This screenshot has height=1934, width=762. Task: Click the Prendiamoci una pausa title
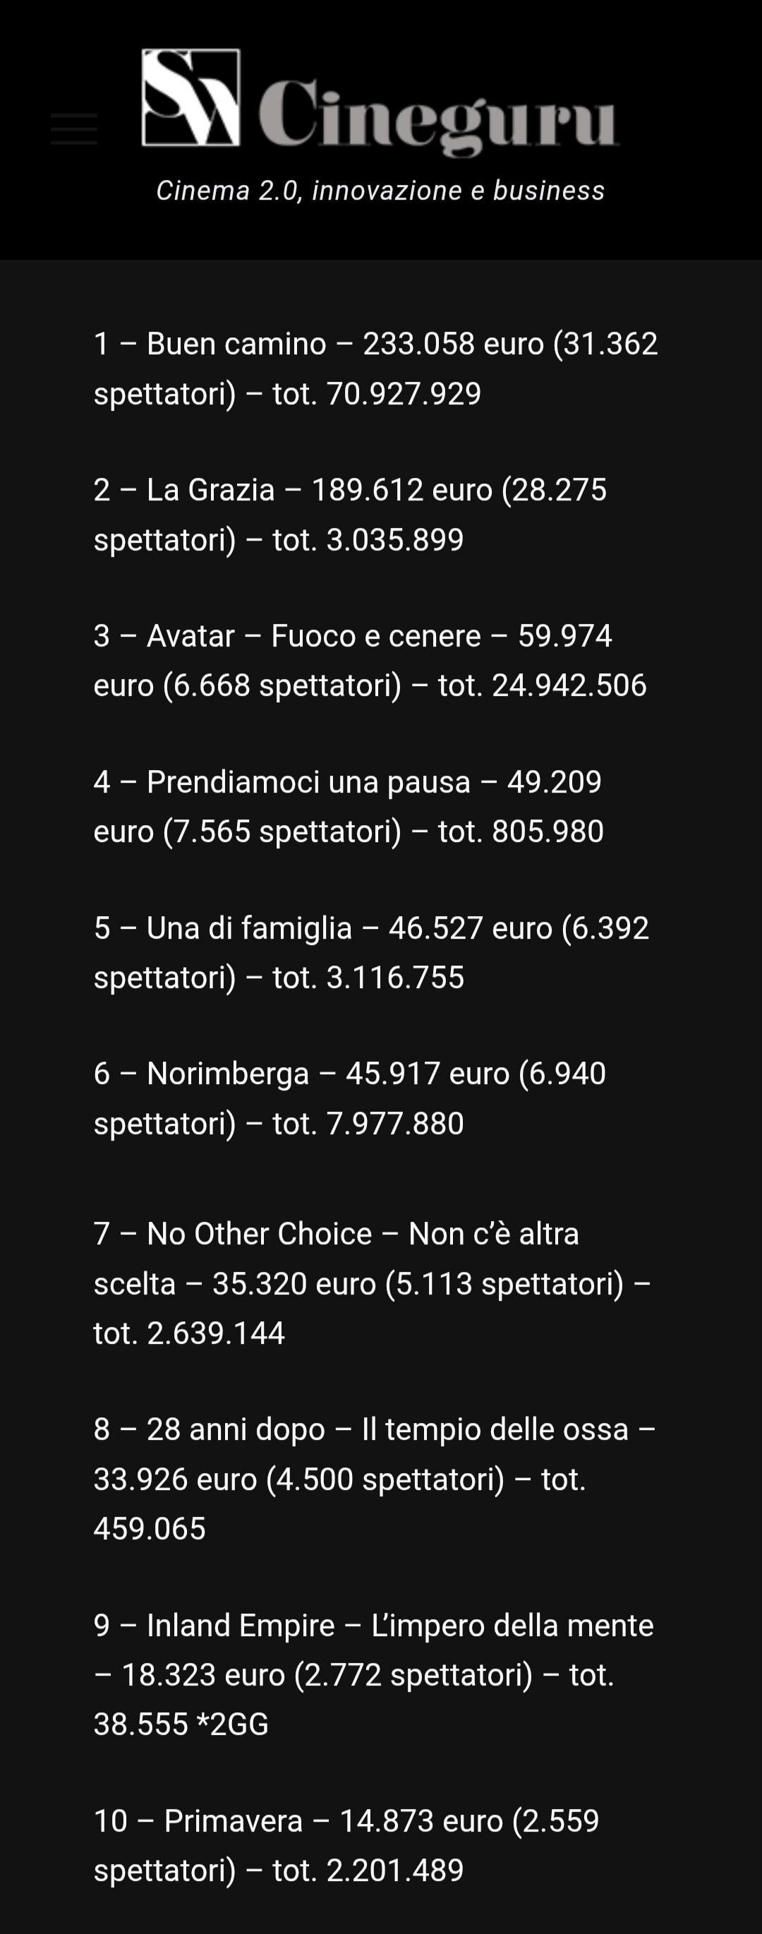coord(308,782)
